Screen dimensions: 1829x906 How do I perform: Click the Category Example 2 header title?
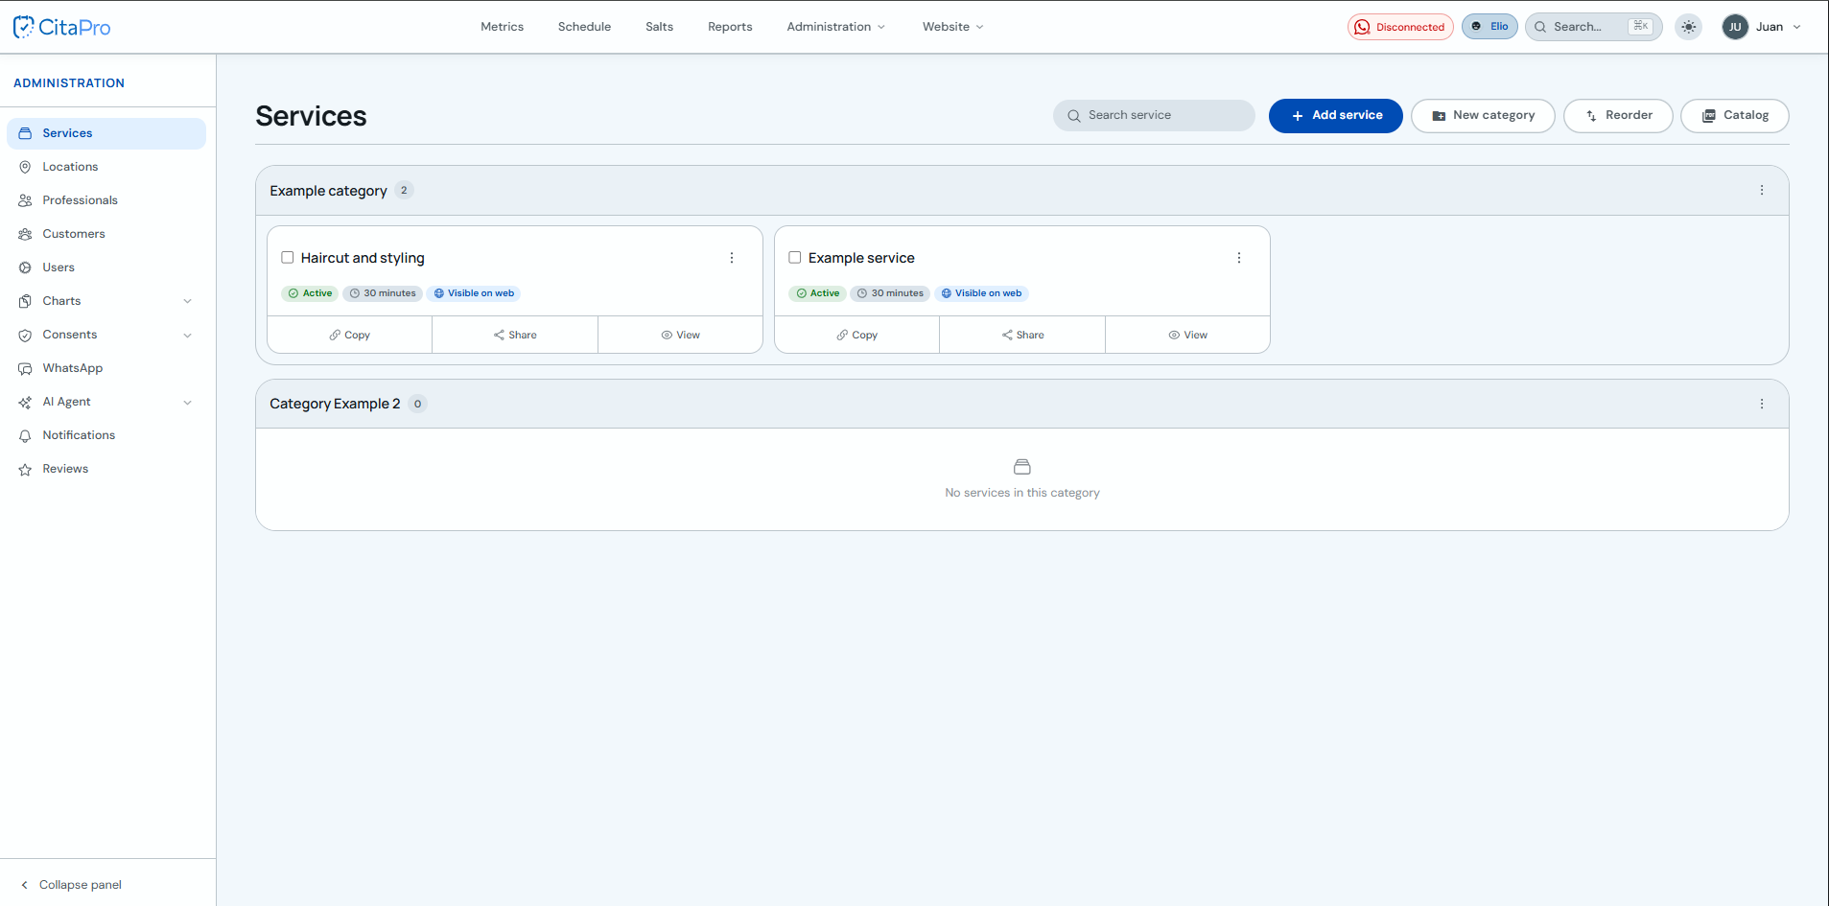pos(335,404)
